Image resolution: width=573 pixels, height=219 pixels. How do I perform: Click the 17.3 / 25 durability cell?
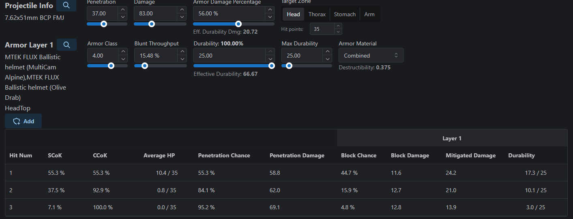(536, 173)
